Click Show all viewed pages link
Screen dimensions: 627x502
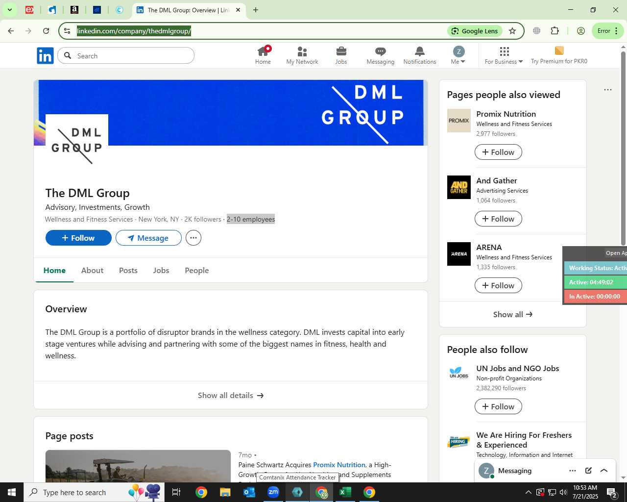[513, 314]
